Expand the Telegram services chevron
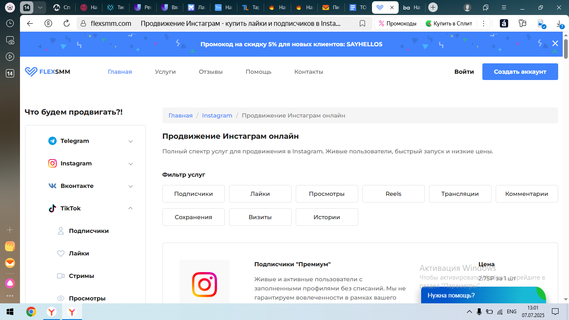Viewport: 569px width, 320px height. click(130, 141)
